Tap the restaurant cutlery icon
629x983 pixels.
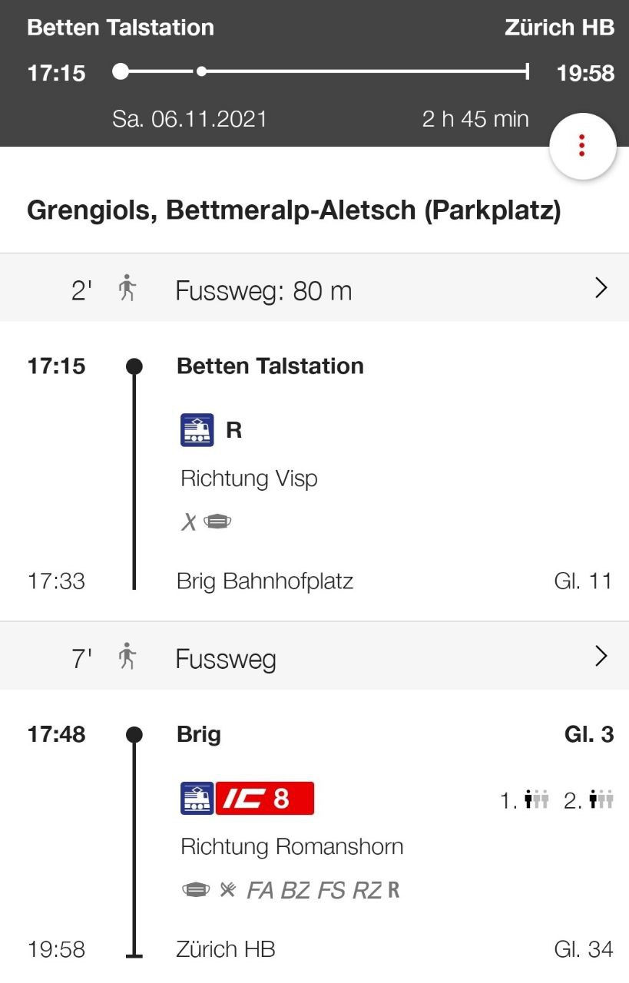[x=228, y=890]
